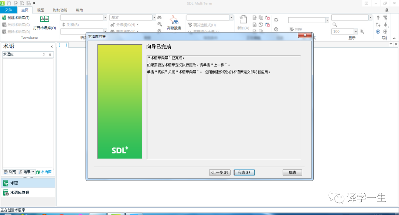Click the zoom out magnifier icon
Viewport: 399px width, 215px height.
(335, 25)
